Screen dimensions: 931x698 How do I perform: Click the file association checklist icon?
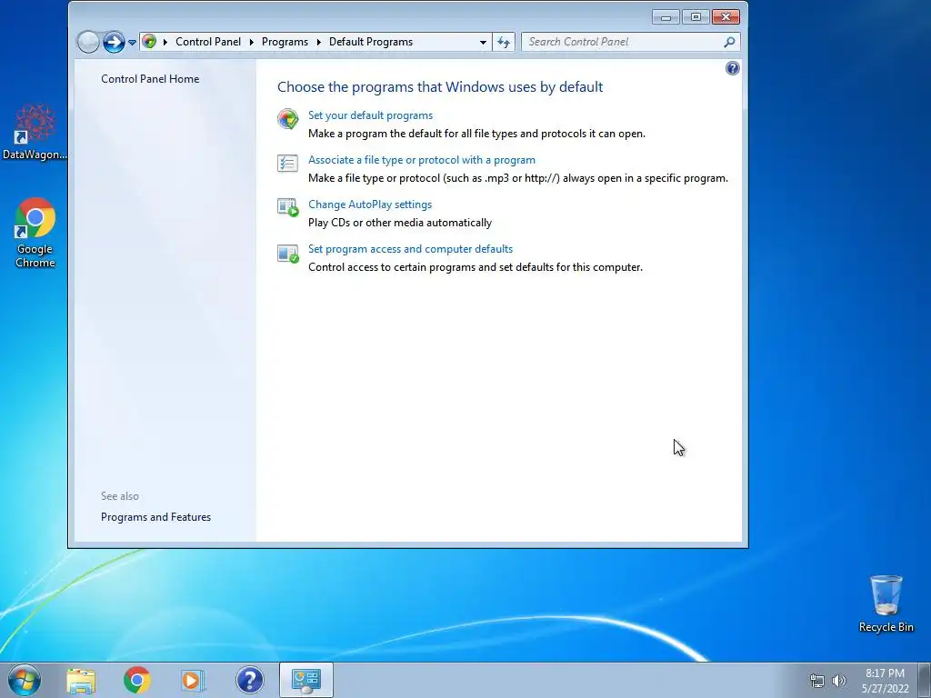point(288,164)
